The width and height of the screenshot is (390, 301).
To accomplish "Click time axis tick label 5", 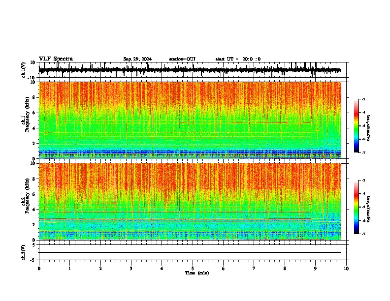I will click(x=193, y=269).
